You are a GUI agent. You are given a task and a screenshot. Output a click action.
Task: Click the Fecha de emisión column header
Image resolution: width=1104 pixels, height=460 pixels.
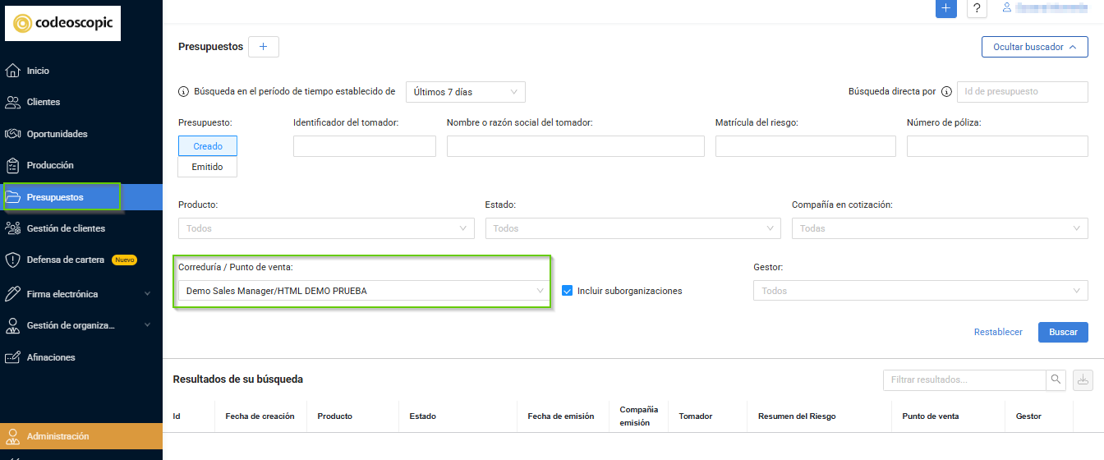tap(561, 416)
